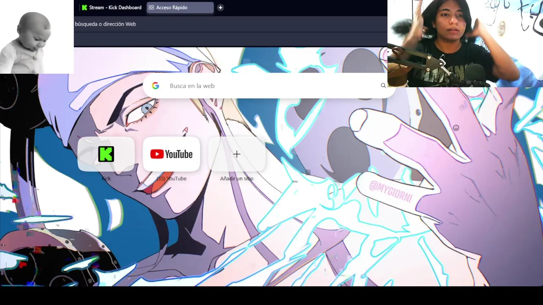Click the web address bar
The height and width of the screenshot is (305, 543).
(x=230, y=24)
